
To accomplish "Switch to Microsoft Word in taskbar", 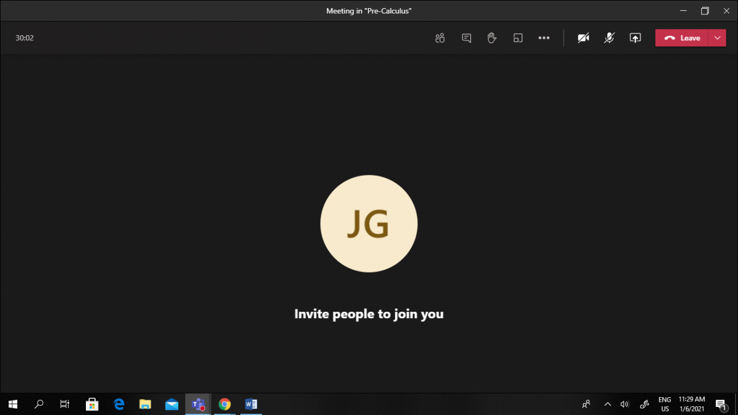I will 251,404.
